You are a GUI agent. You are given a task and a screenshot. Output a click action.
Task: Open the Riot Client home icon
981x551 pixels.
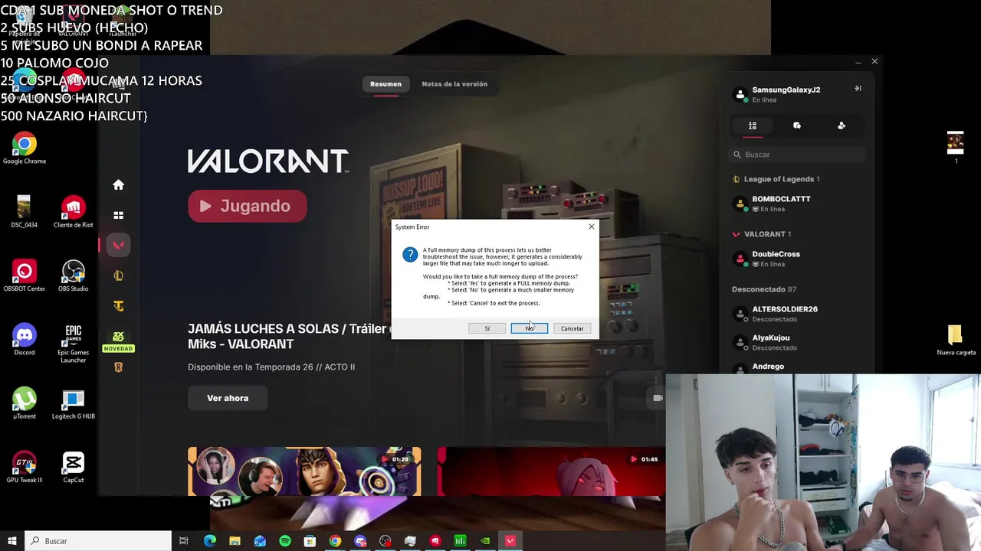[118, 184]
